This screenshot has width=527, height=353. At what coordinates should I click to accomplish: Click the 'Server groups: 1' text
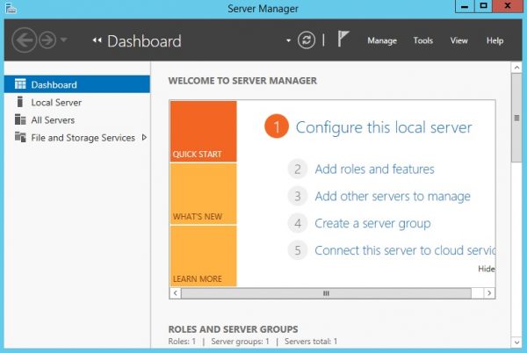[240, 342]
